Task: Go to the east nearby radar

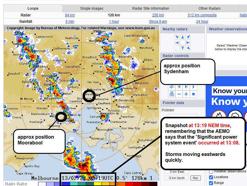Action: [188, 42]
